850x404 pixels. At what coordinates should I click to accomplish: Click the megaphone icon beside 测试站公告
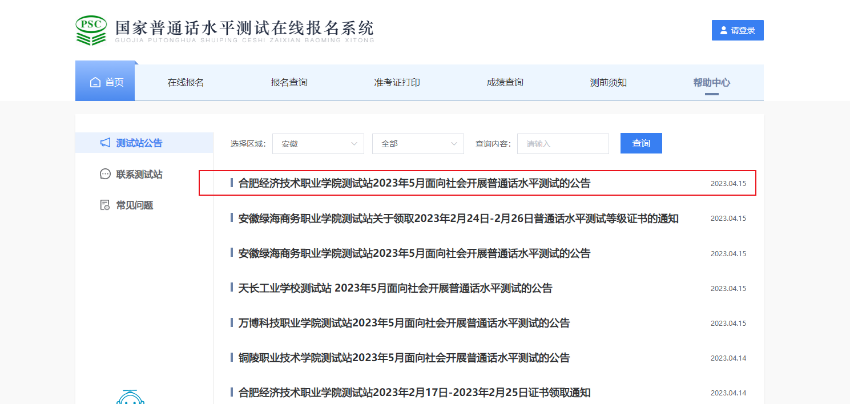point(105,143)
